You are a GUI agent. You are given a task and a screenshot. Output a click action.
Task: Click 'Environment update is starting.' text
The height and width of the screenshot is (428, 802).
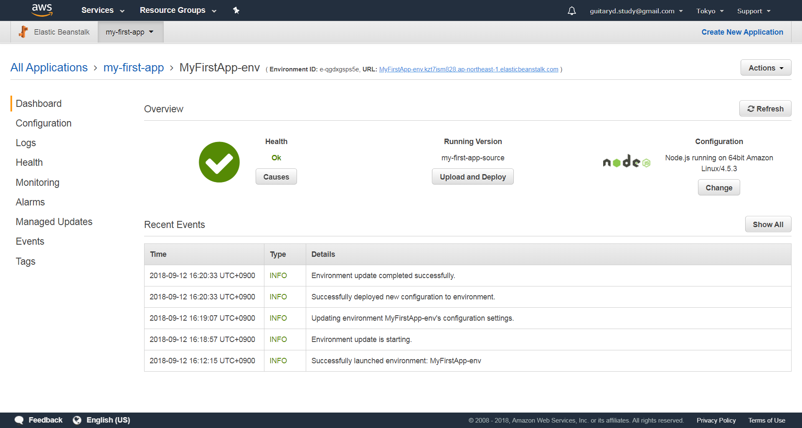pyautogui.click(x=361, y=339)
